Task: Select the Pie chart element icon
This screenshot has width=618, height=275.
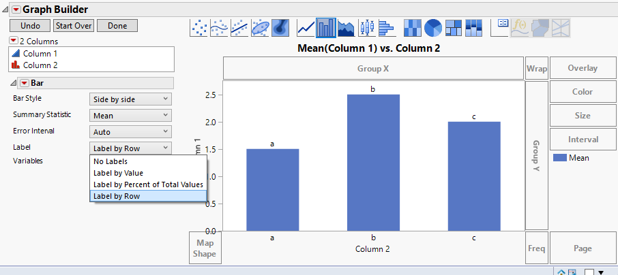Action: 433,27
